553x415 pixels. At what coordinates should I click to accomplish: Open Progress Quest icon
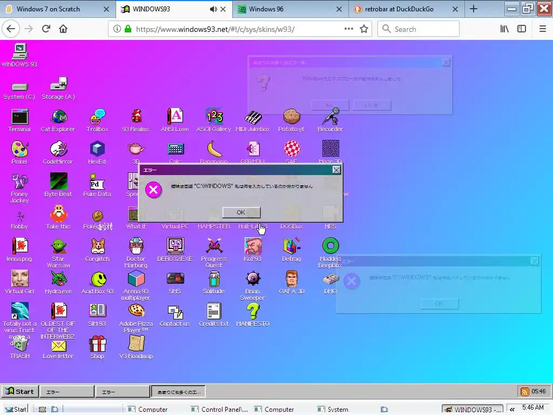coord(214,253)
